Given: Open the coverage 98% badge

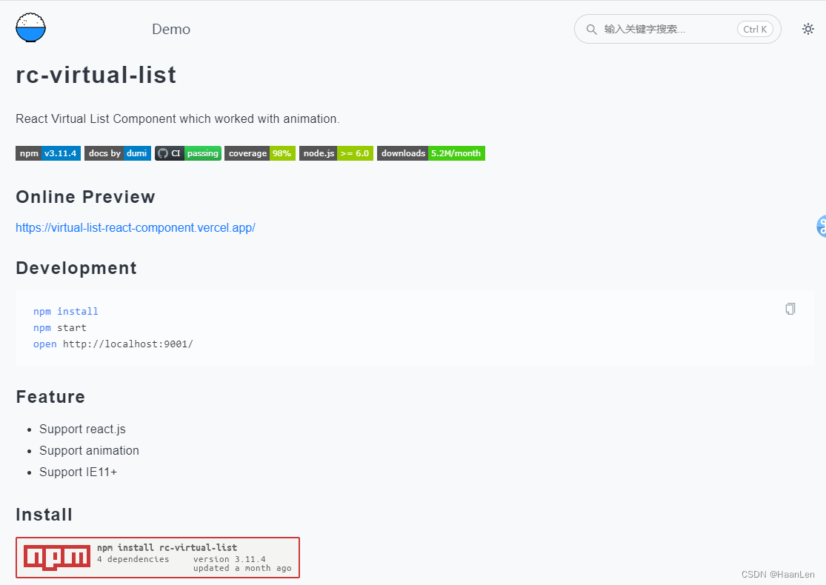Looking at the screenshot, I should 260,153.
